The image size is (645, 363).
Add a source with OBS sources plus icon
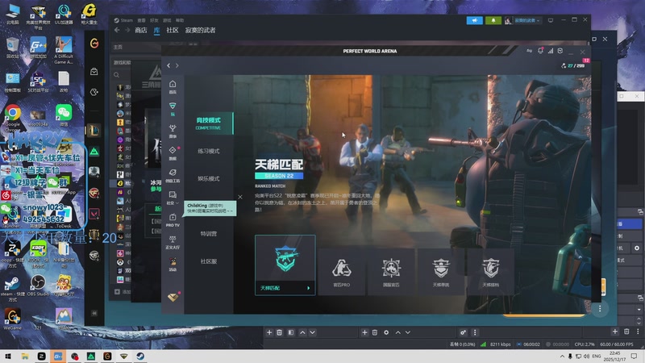364,332
